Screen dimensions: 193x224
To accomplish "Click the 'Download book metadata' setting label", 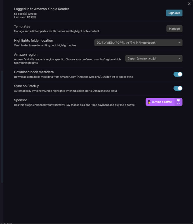I will pyautogui.click(x=34, y=72).
